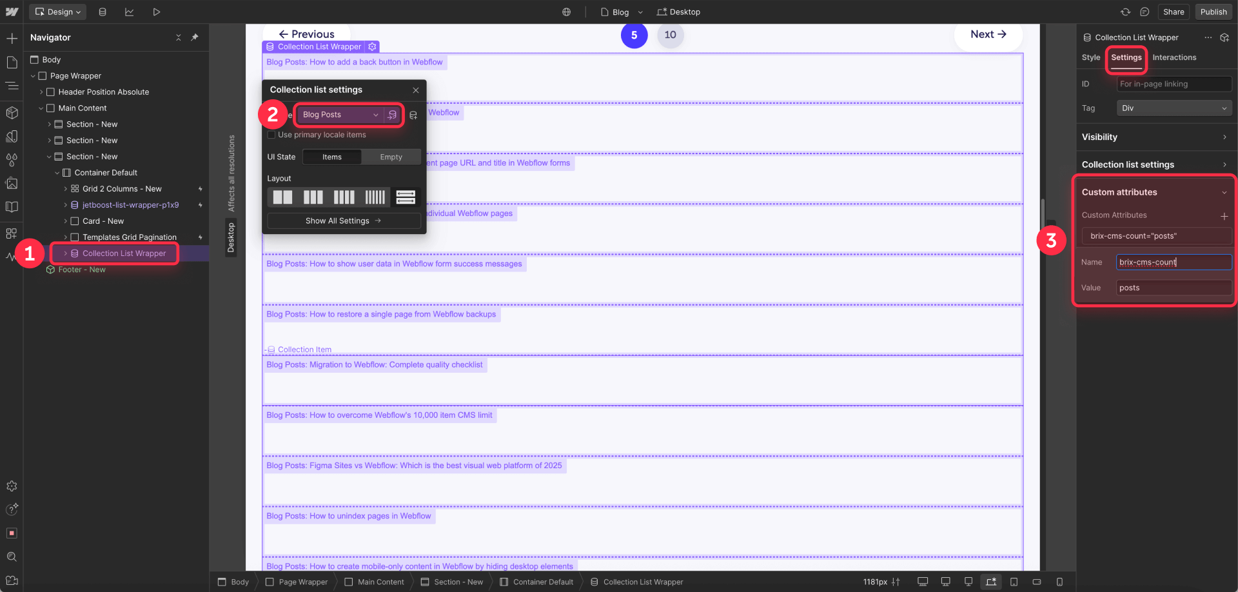Viewport: 1238px width, 592px height.
Task: Click the Previous pagination button
Action: coord(306,34)
